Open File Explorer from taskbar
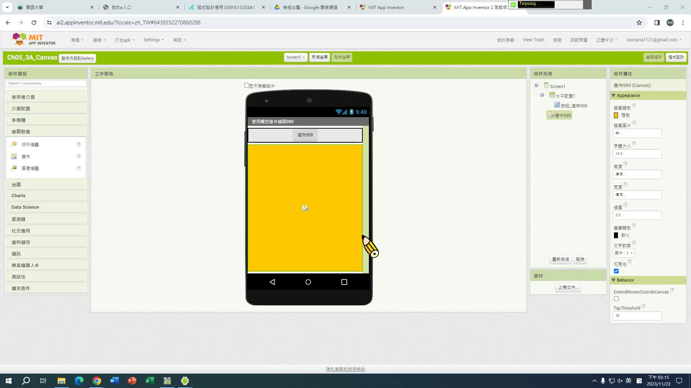Viewport: 691px width, 388px height. (61, 381)
